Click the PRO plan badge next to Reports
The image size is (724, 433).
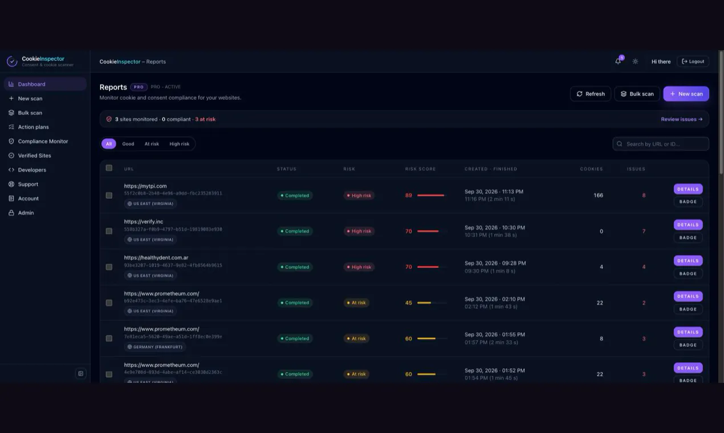coord(139,87)
